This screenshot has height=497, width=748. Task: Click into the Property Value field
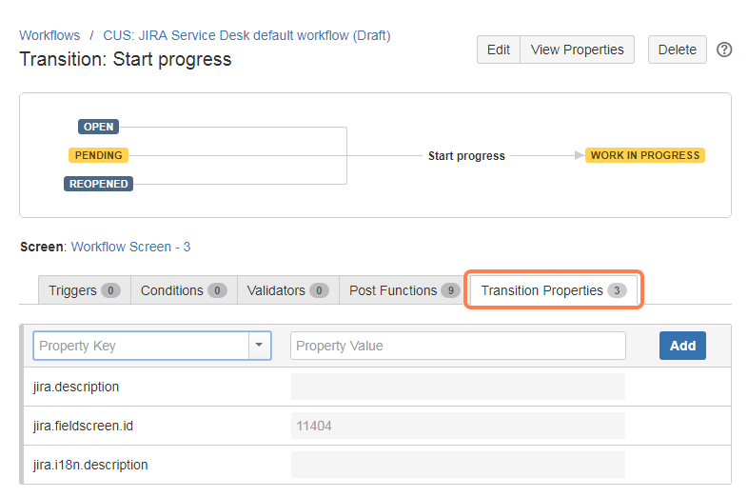[458, 346]
